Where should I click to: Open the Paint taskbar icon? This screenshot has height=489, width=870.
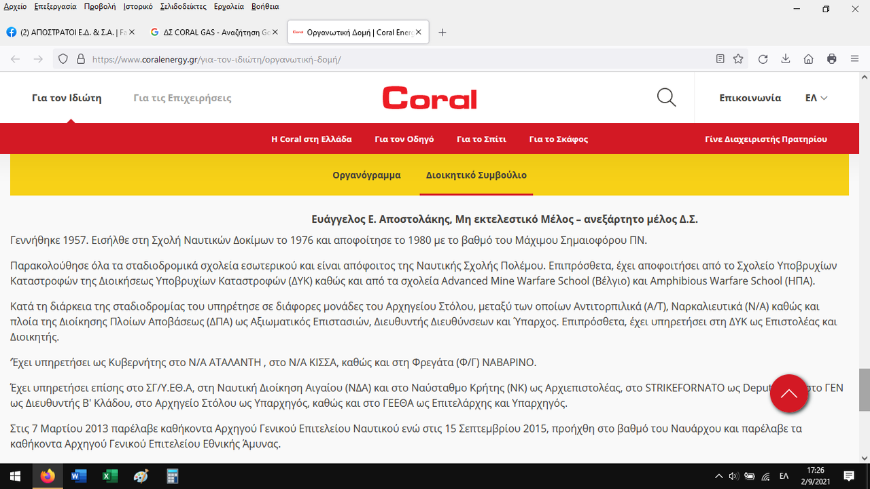(141, 476)
